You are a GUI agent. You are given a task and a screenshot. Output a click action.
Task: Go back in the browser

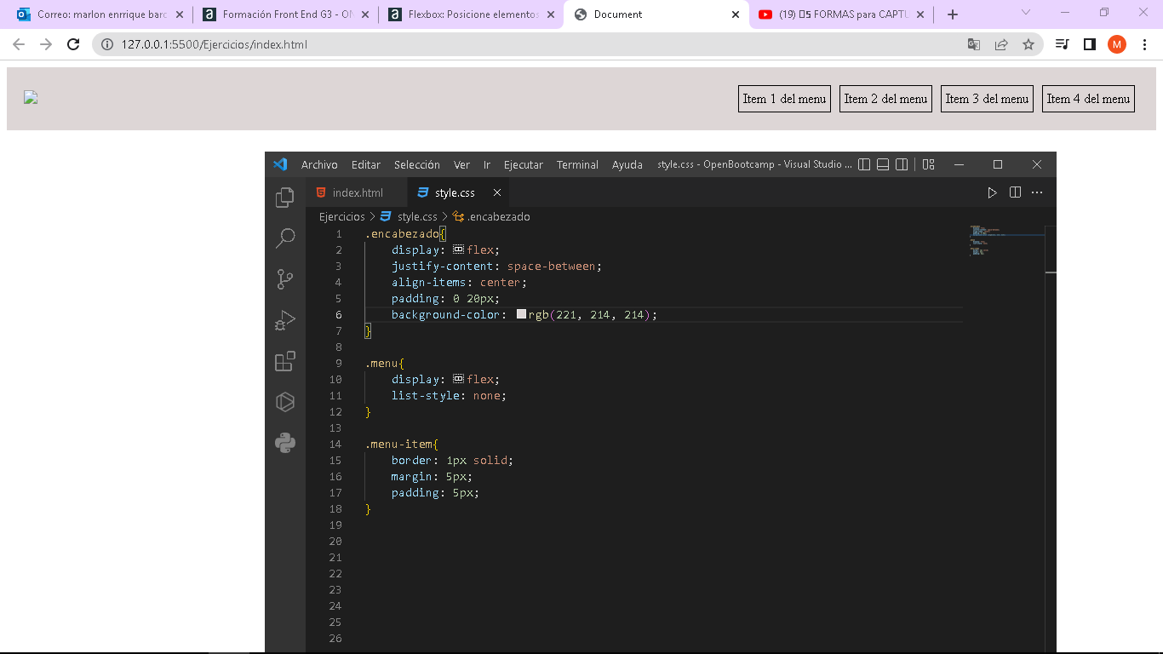click(19, 44)
